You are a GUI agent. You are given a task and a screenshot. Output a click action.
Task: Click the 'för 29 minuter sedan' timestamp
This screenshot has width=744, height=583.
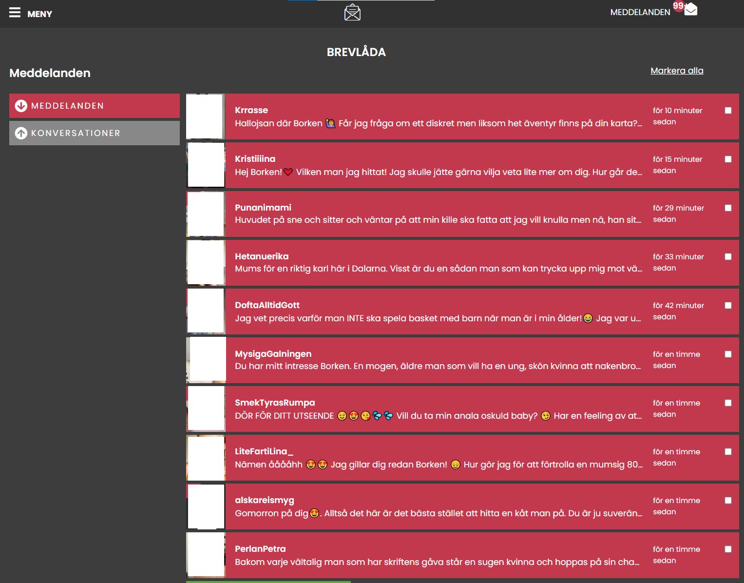[679, 214]
